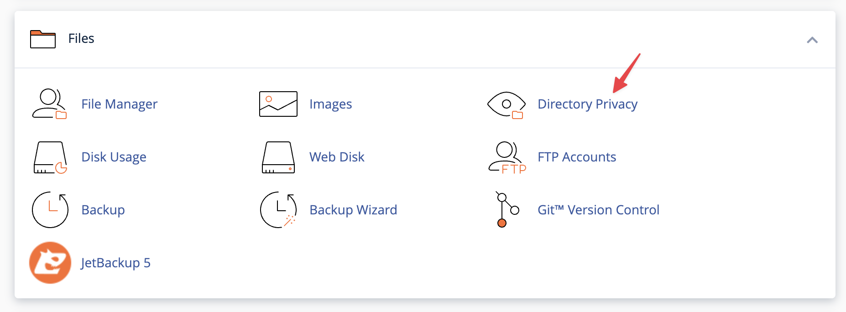Click the Web Disk drive icon
This screenshot has height=312, width=846.
[278, 157]
